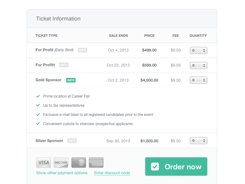
Task: Decrease the Silver Sponsor quantity
Action: 204,142
